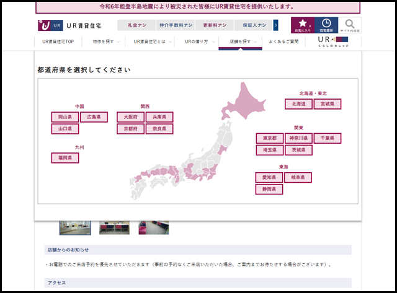397x293 pixels.
Task: Go to UR賃貸住宅TOP
Action: point(58,42)
